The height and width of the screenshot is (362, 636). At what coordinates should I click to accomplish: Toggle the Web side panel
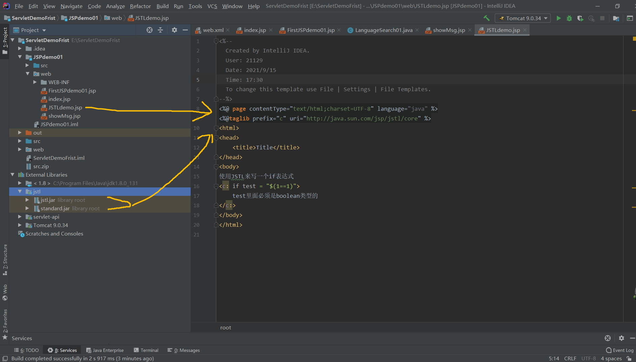click(x=5, y=292)
